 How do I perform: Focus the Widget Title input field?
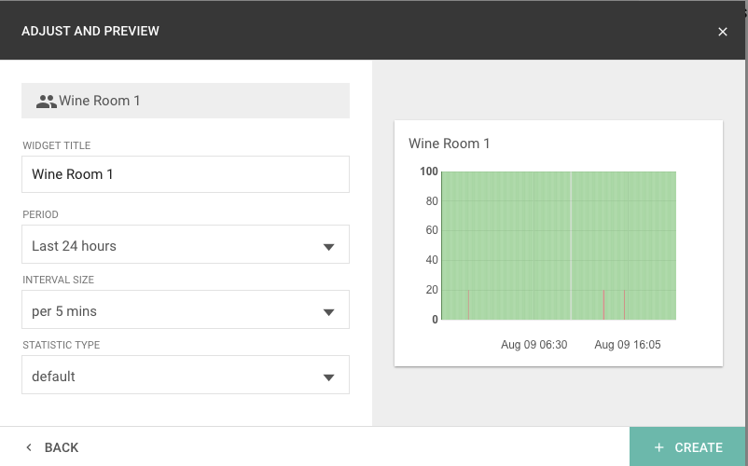pos(185,174)
